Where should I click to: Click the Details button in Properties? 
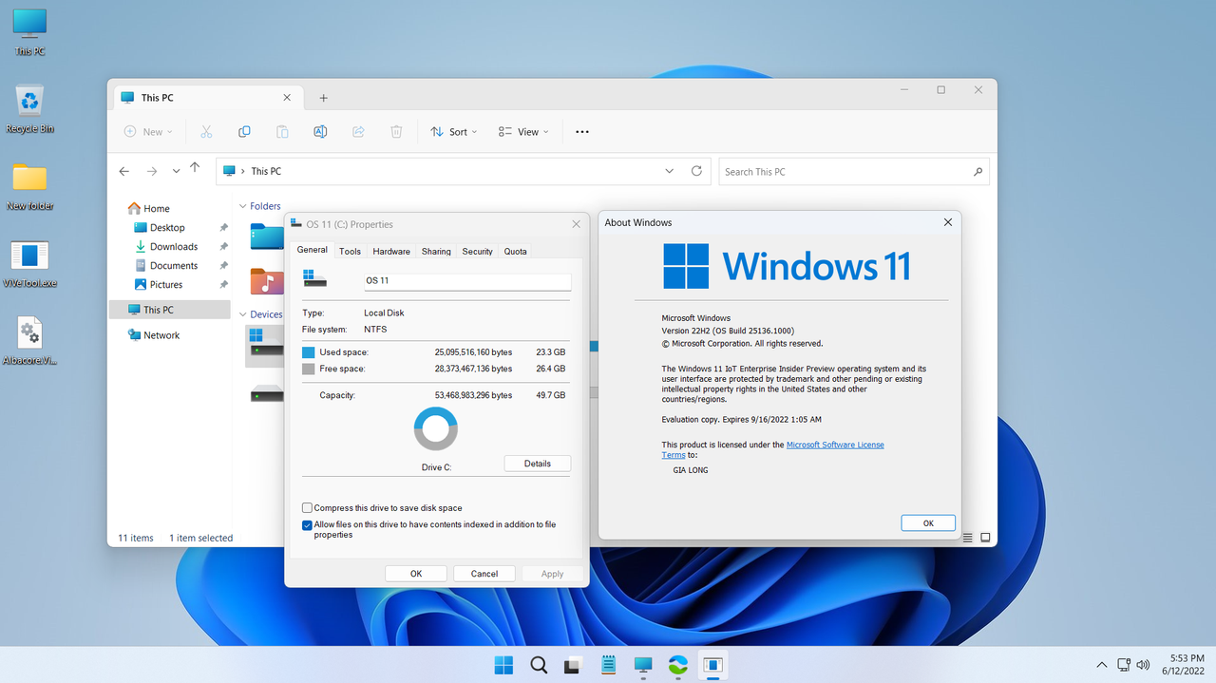click(x=538, y=464)
